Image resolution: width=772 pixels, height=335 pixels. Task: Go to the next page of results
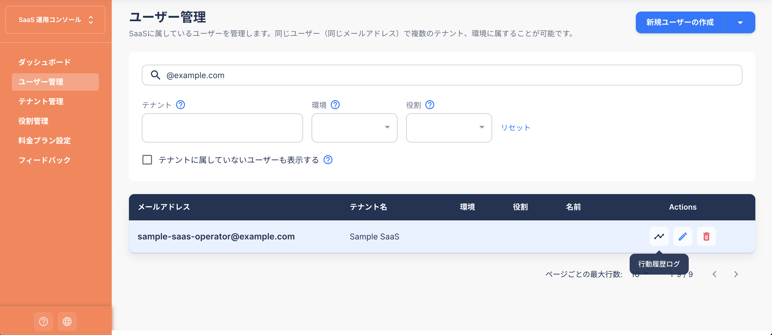[x=736, y=274]
